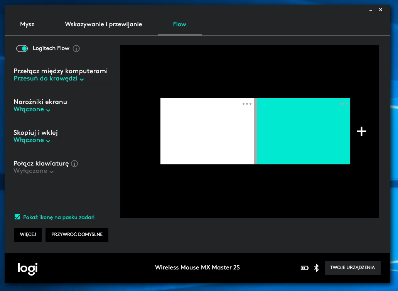
Task: Open the Skopiuj i wklej dropdown
Action: [x=32, y=140]
